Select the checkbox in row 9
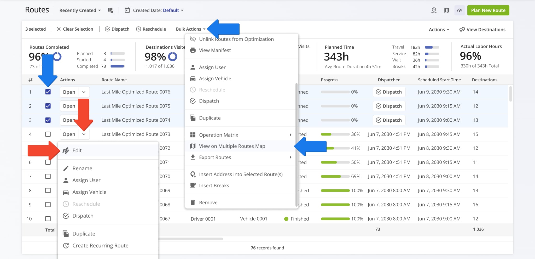This screenshot has height=259, width=535. point(48,205)
